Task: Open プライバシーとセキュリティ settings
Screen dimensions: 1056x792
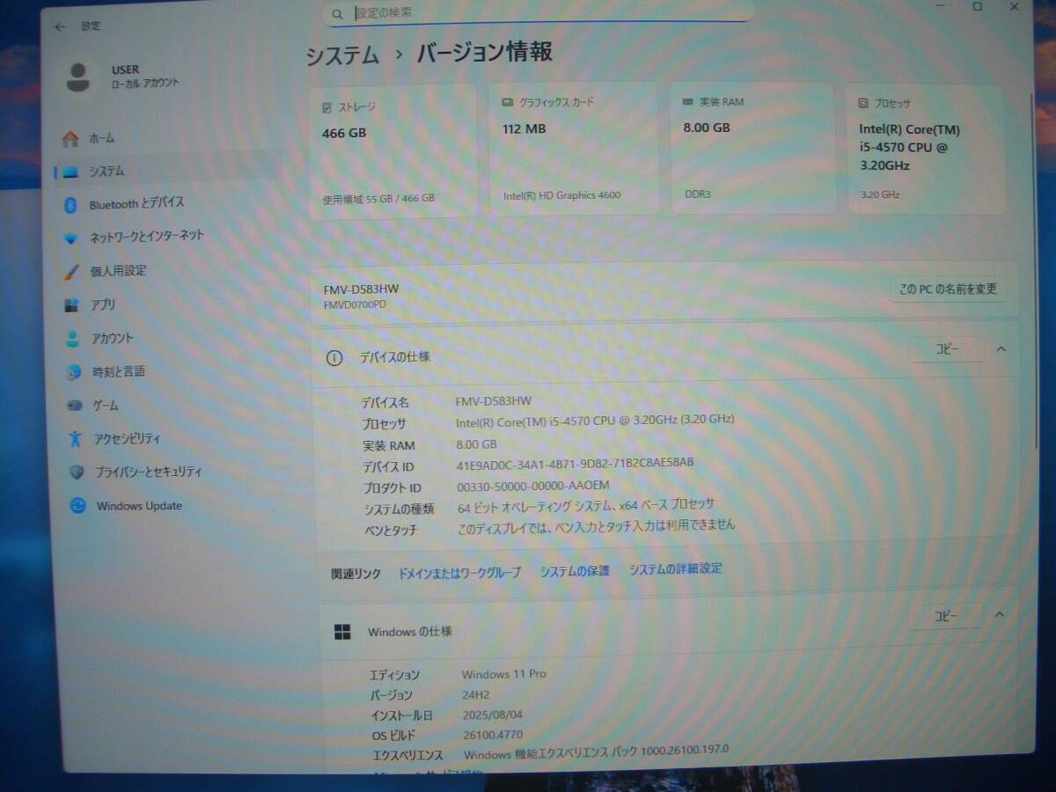Action: [x=149, y=472]
